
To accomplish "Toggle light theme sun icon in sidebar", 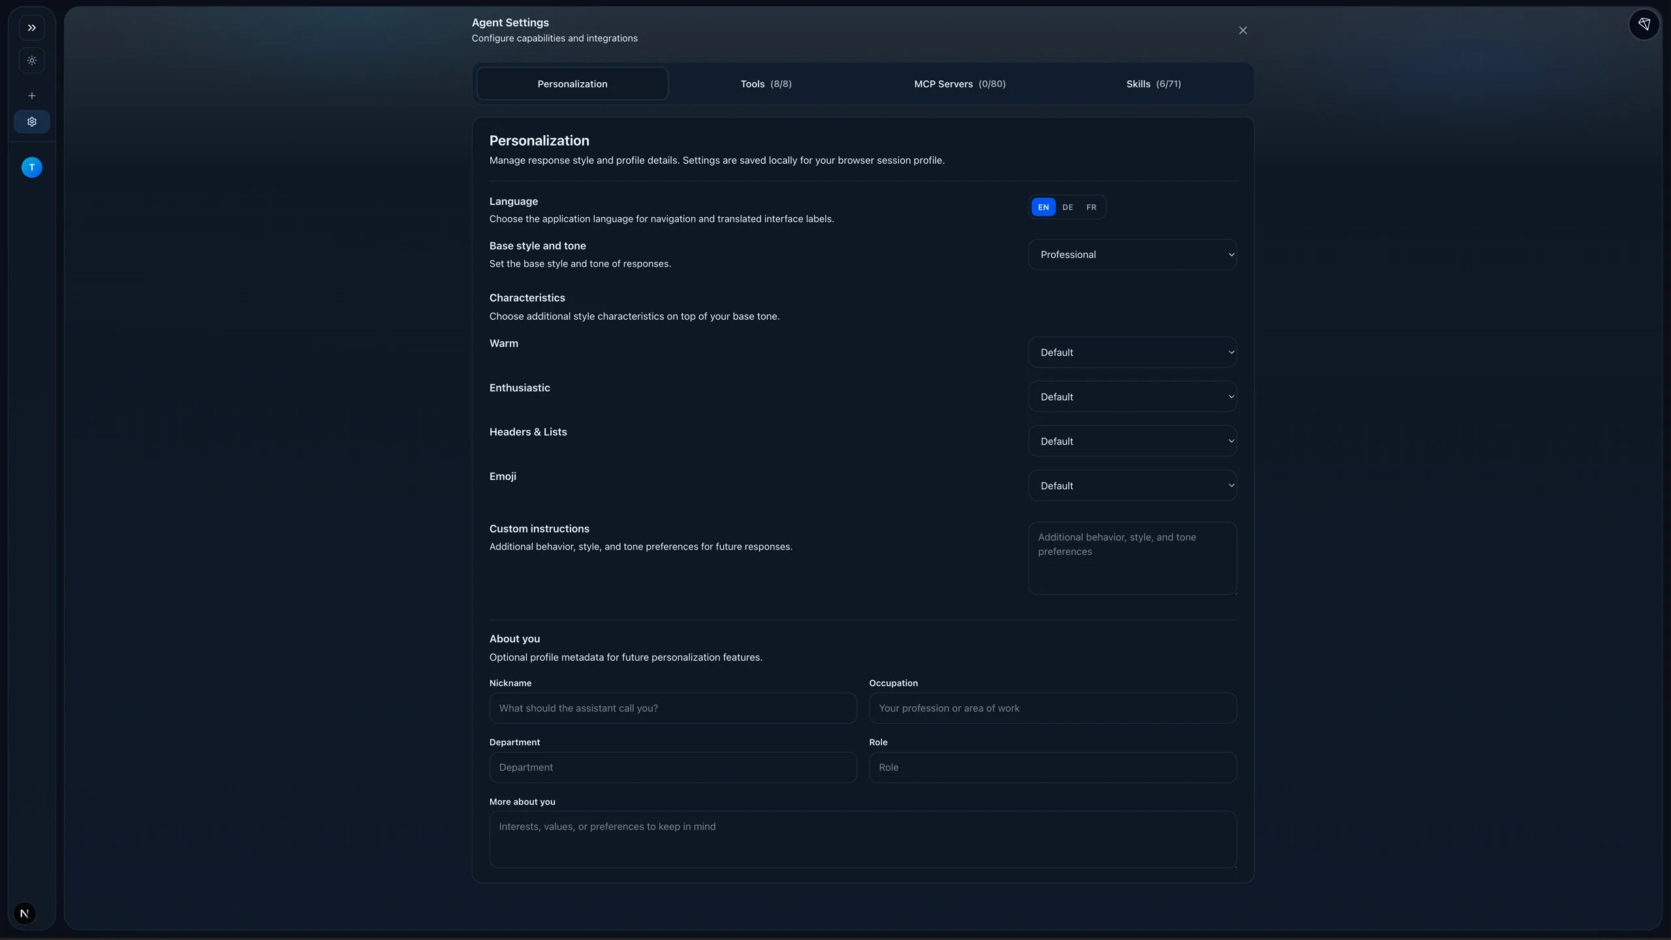I will point(31,61).
